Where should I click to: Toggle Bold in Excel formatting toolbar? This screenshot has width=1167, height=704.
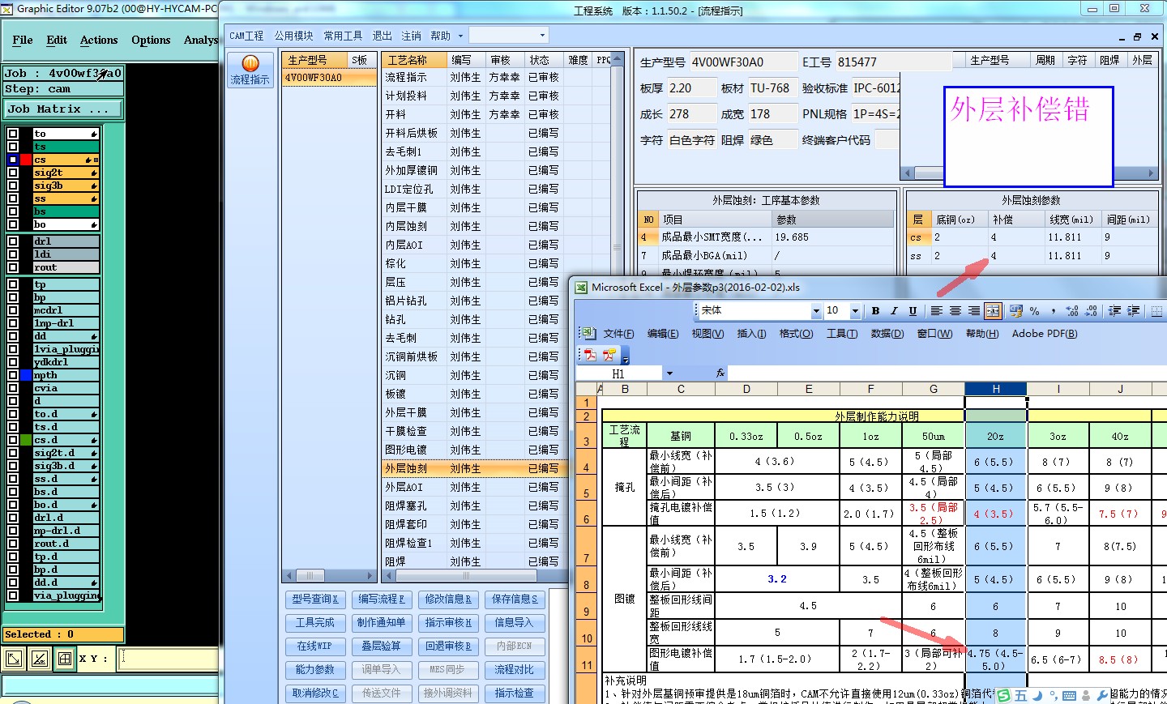tap(875, 311)
